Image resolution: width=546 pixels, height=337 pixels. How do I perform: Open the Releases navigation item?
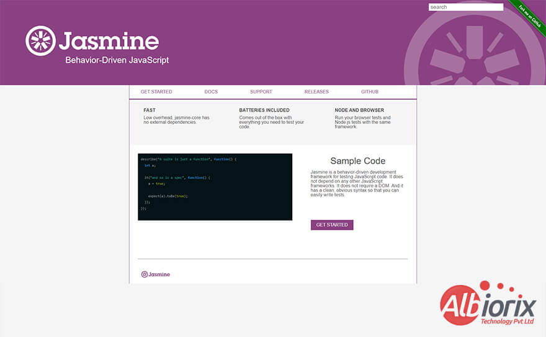[x=316, y=92]
